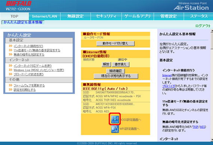Viewport: 213px width, 145px height.
Task: Click the 書き換え button
Action: pos(120,64)
